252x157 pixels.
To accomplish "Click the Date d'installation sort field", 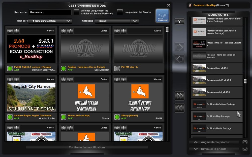I will 46,21.
